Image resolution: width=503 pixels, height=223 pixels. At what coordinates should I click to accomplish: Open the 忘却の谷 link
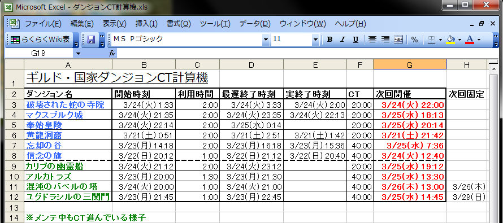coord(44,146)
